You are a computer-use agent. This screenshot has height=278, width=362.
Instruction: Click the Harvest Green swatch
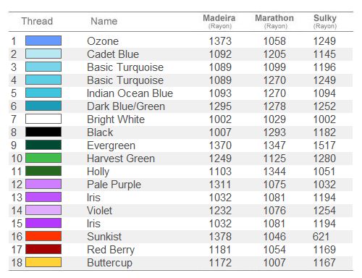coord(43,158)
